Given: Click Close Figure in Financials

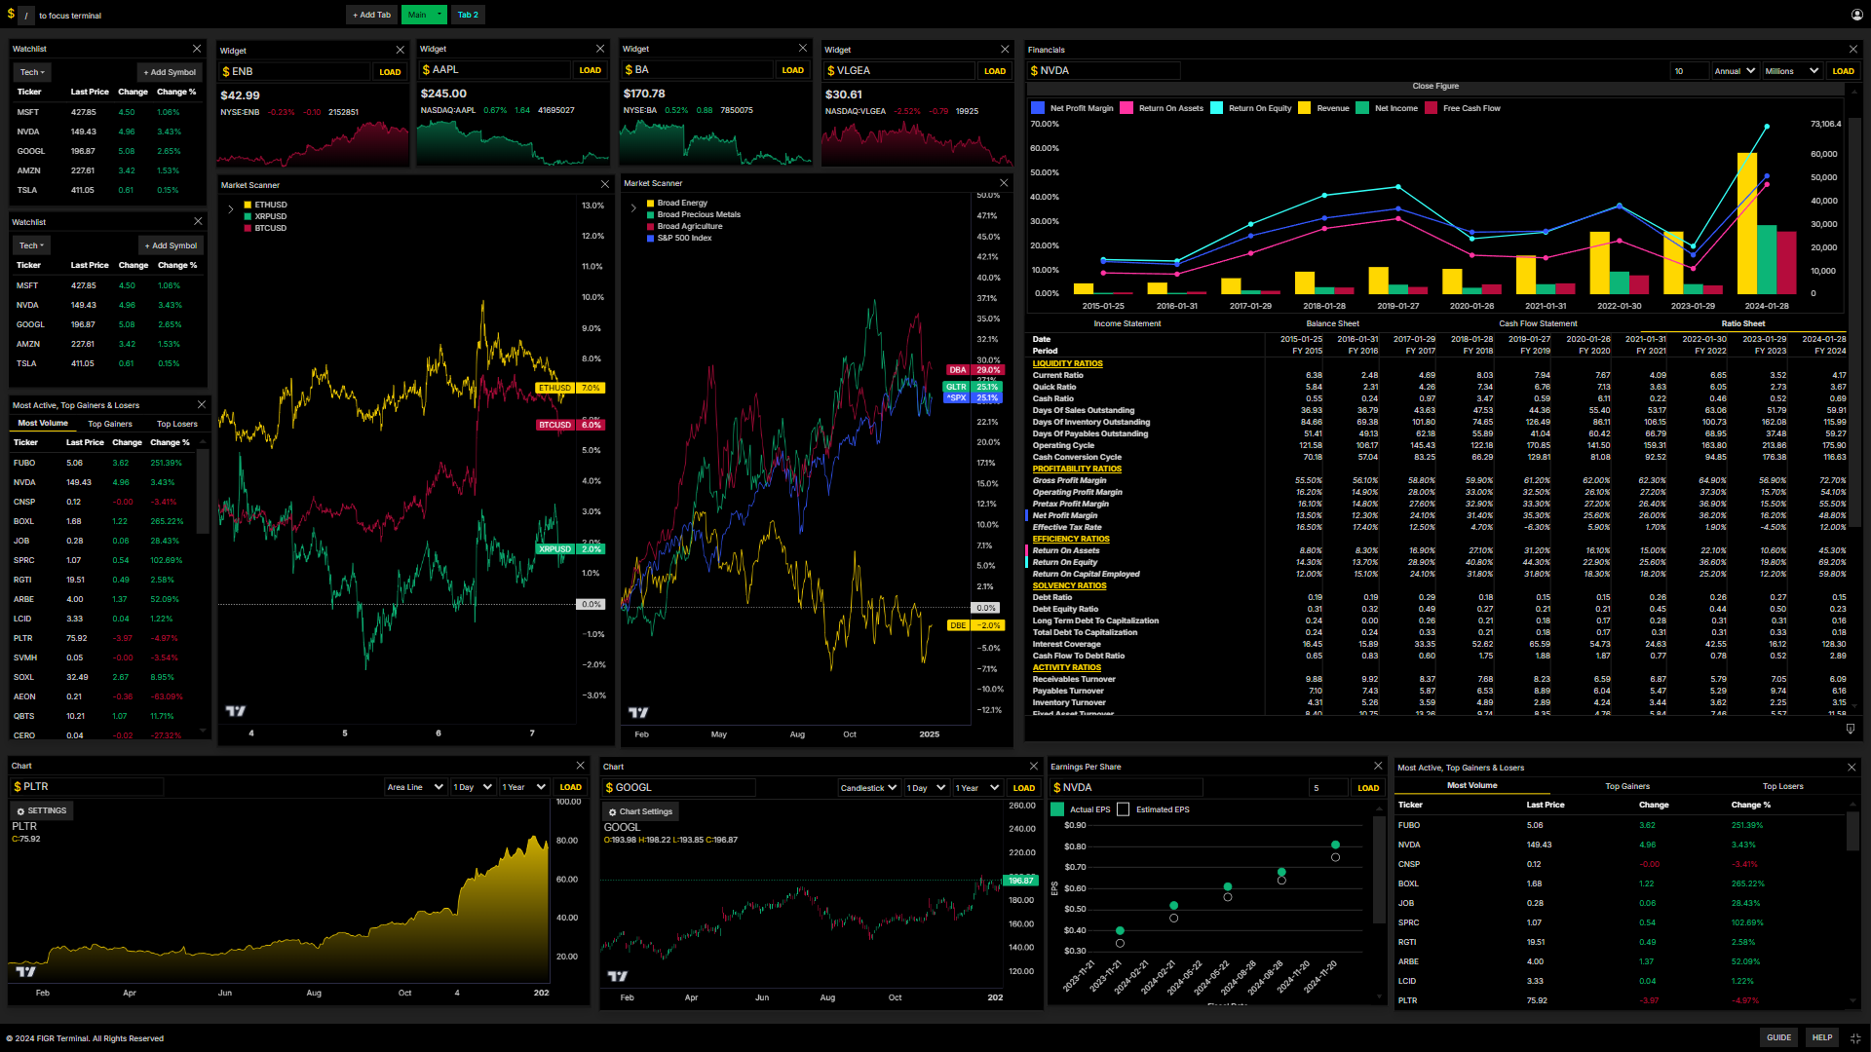Looking at the screenshot, I should (1435, 86).
